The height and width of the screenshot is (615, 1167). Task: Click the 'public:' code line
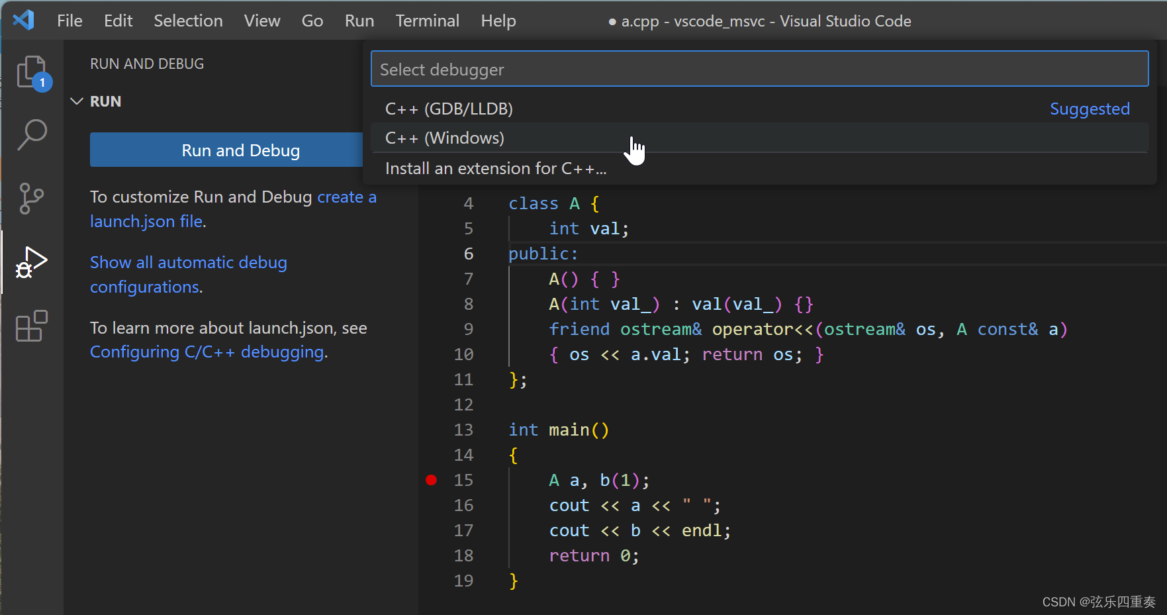coord(543,254)
